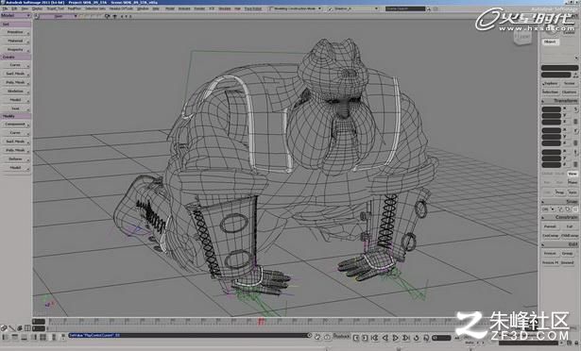Open the Playback menu
581x351 pixels.
[341, 336]
